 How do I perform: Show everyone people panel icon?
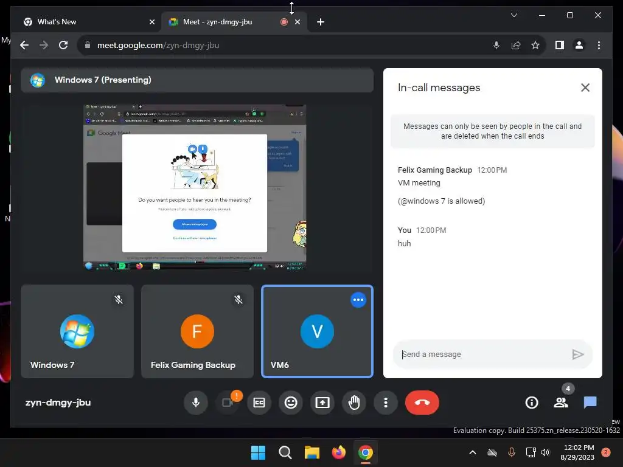click(561, 403)
